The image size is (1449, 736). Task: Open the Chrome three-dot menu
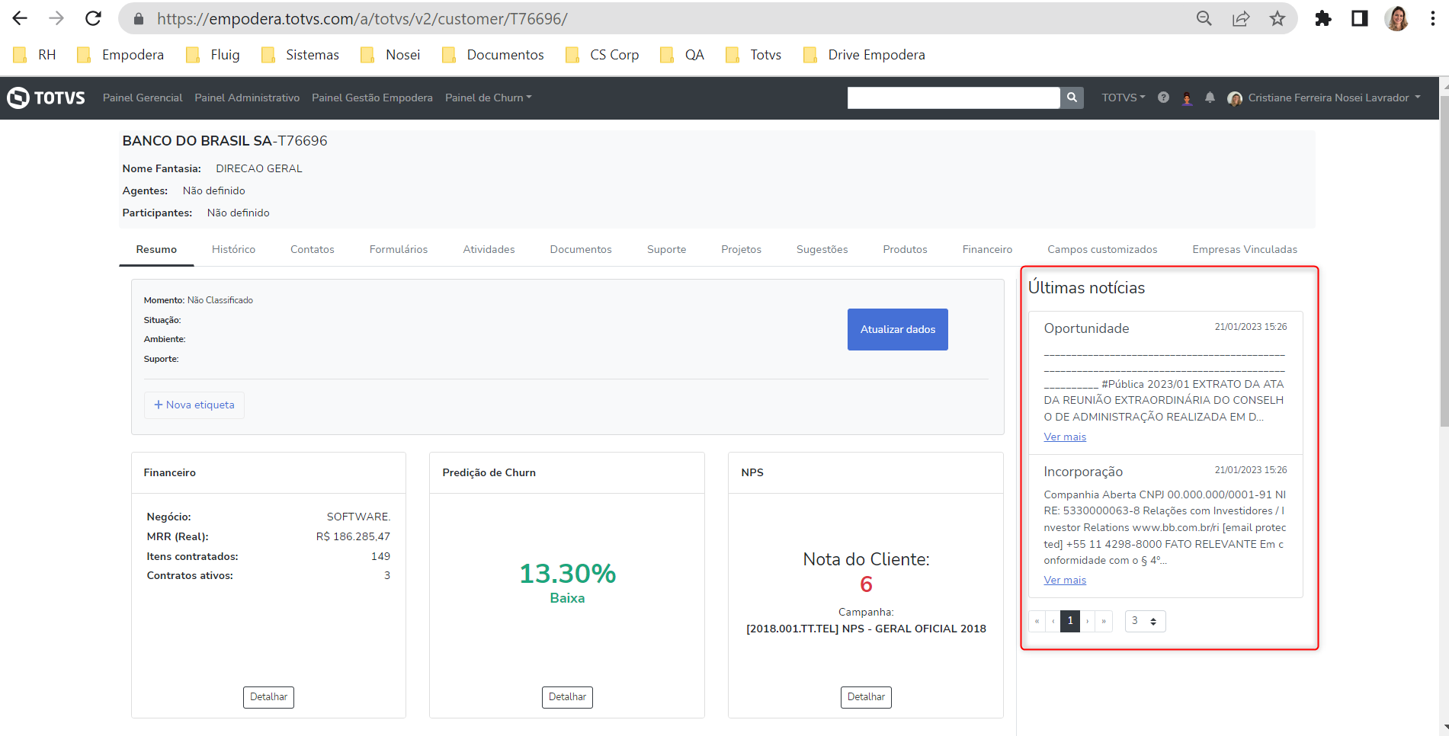(1433, 18)
